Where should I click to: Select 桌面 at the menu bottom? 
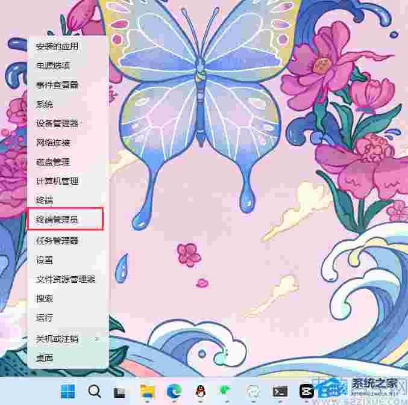click(45, 358)
